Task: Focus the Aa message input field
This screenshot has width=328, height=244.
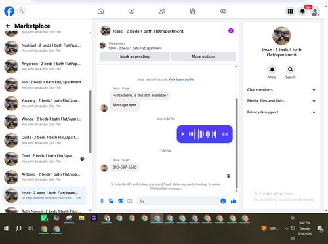Action: [x=178, y=201]
